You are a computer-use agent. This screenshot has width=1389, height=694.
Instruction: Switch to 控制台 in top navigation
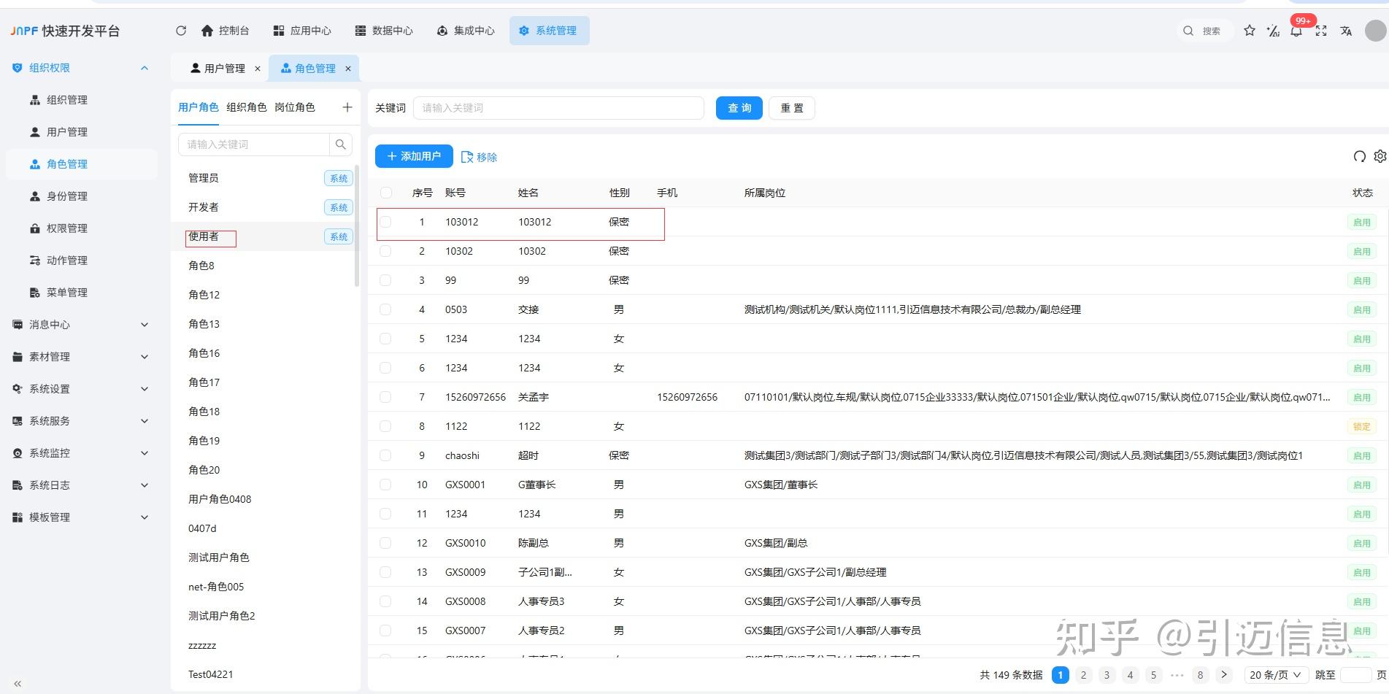point(226,31)
